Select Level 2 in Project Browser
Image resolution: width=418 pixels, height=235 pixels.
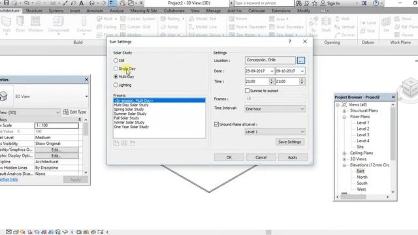point(363,129)
